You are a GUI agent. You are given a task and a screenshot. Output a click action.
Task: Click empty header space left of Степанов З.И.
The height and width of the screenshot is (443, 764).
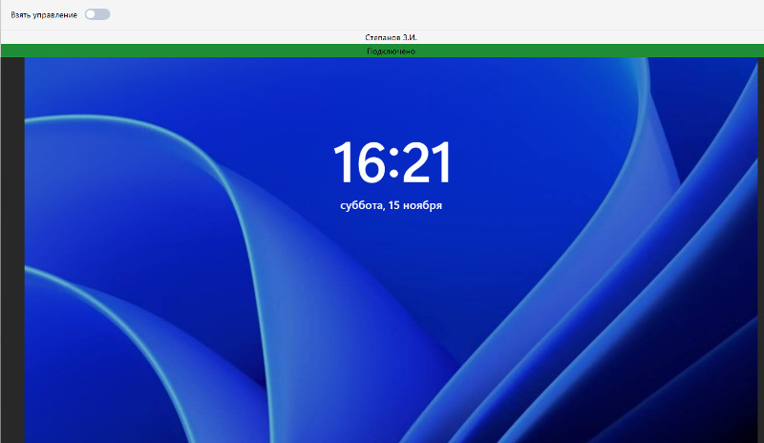tap(191, 37)
